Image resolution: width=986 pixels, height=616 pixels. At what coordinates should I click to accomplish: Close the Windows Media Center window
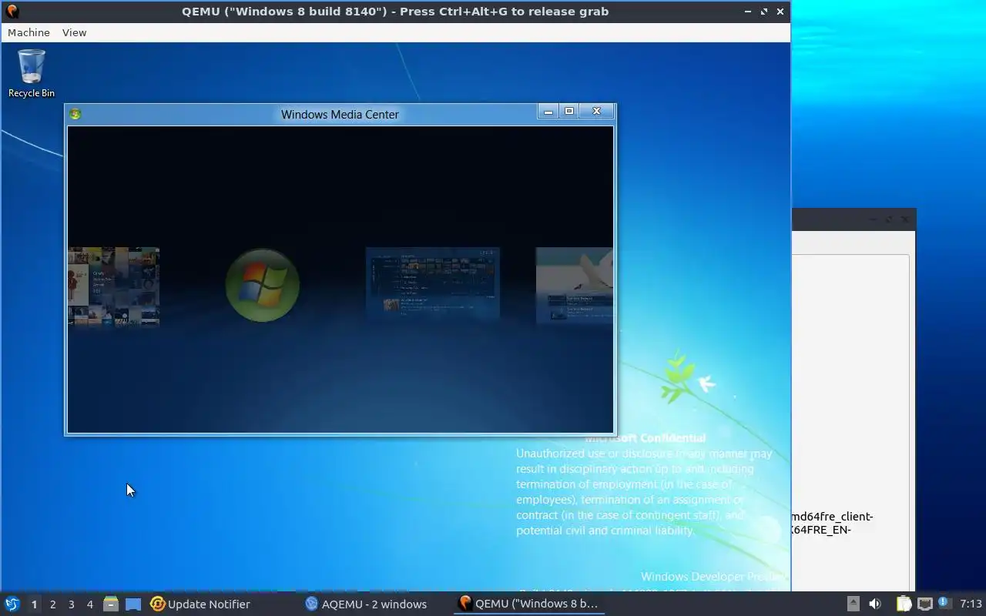pos(596,112)
